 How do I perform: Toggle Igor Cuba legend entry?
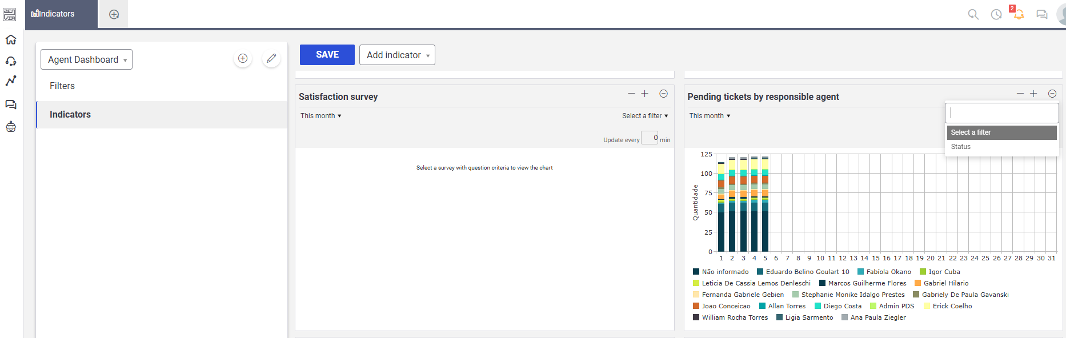pyautogui.click(x=940, y=272)
